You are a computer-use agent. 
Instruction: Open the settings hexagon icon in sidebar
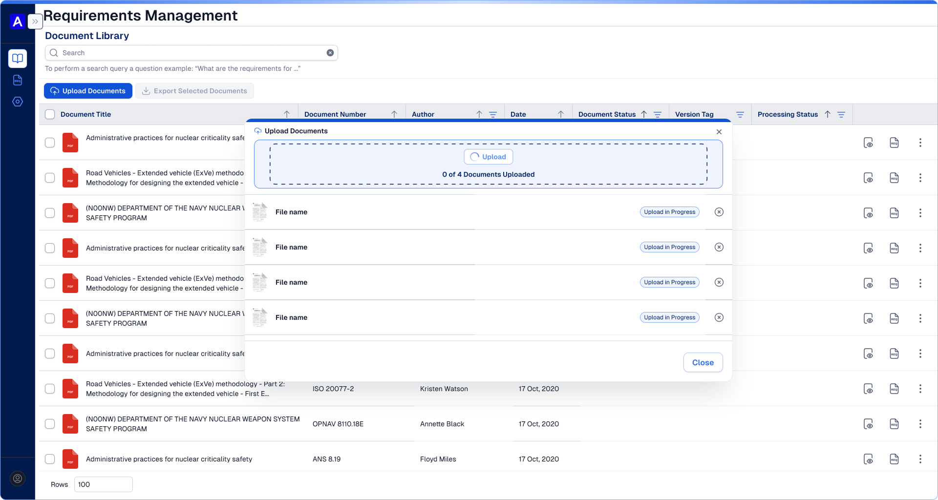pyautogui.click(x=18, y=102)
